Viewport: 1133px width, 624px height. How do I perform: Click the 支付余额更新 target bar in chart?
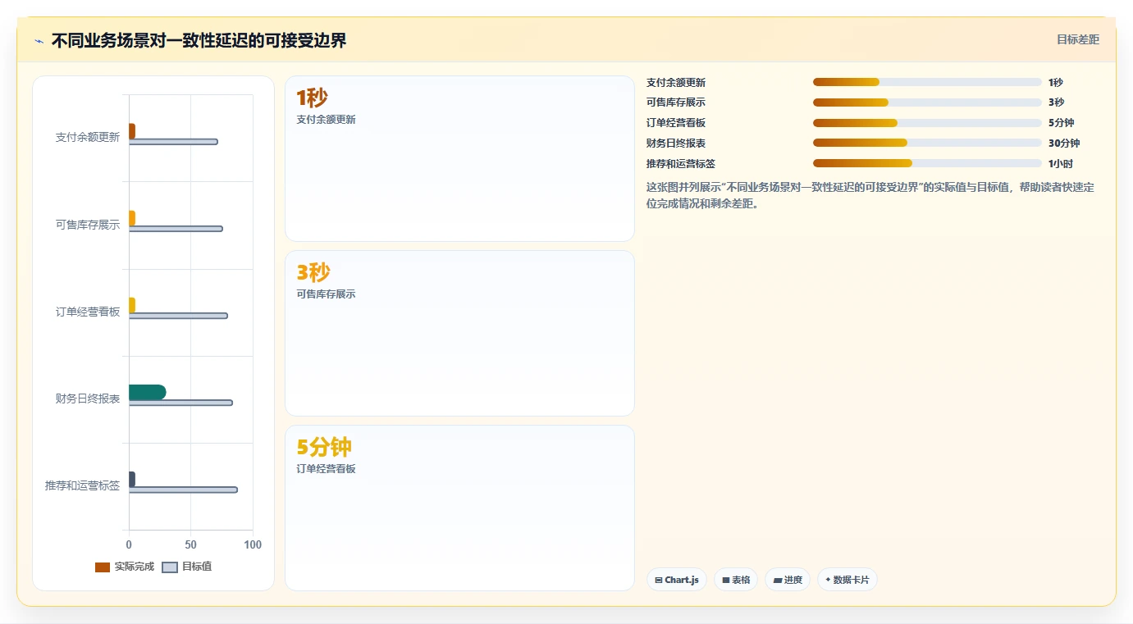173,142
